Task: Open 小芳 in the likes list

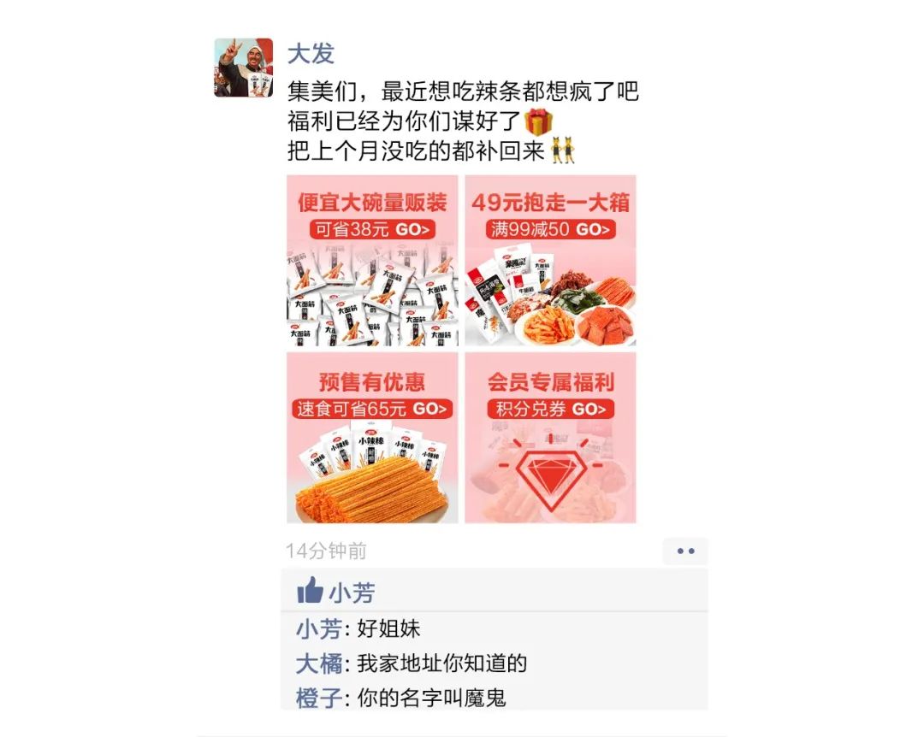Action: pos(352,593)
